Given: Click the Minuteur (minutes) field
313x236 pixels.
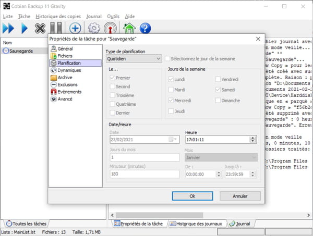Looking at the screenshot, I should 145,174.
